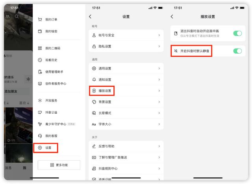
Task: Open 我的二维码 QR code icon
Action: 40,48
